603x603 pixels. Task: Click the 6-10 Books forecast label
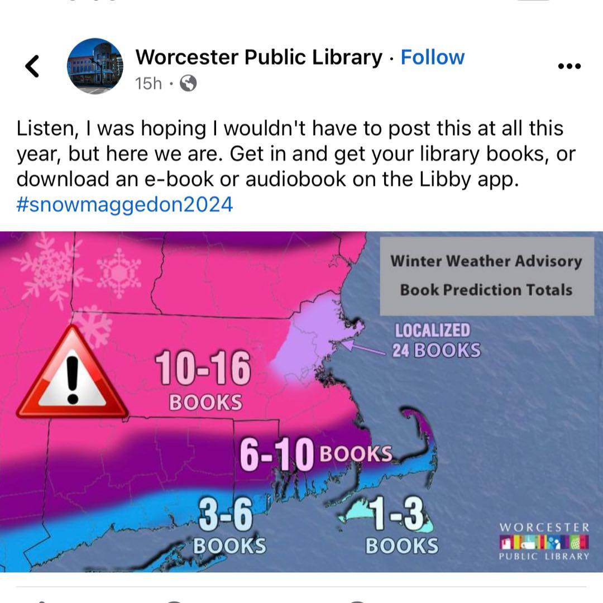(316, 454)
